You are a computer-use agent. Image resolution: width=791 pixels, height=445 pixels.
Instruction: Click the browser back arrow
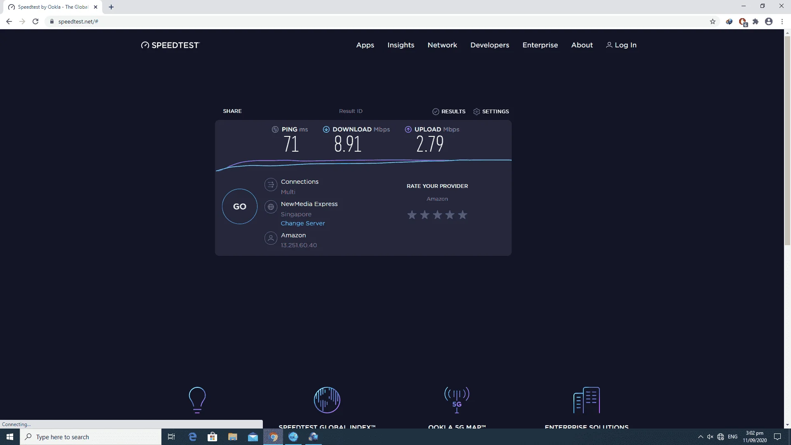[9, 21]
